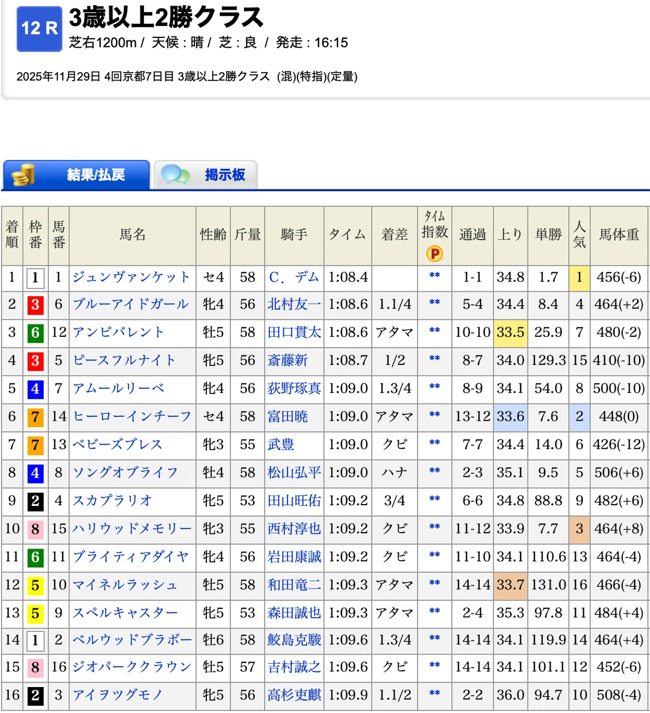Open the 結果/払戻 tab

76,174
